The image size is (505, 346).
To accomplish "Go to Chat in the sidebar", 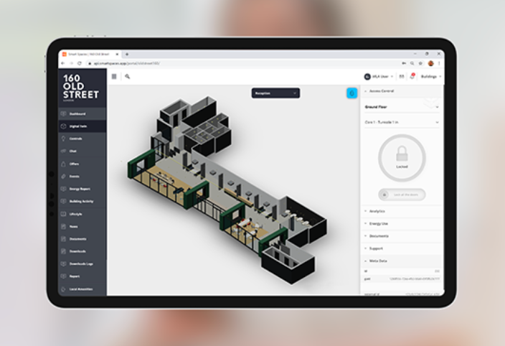I will point(82,151).
